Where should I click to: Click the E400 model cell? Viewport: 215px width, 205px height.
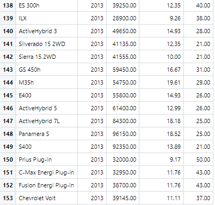click(x=47, y=95)
